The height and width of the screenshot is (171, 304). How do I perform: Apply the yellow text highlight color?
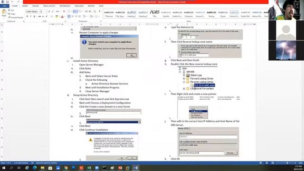(57, 17)
